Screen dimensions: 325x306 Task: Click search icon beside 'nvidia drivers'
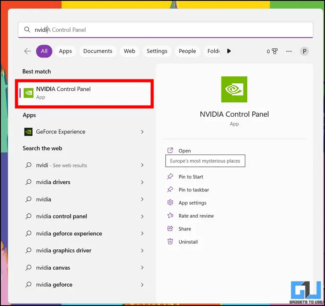coord(28,182)
